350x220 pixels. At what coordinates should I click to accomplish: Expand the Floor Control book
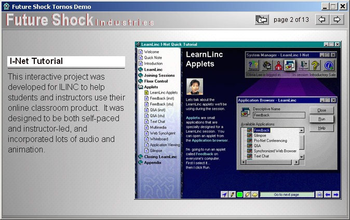141,81
